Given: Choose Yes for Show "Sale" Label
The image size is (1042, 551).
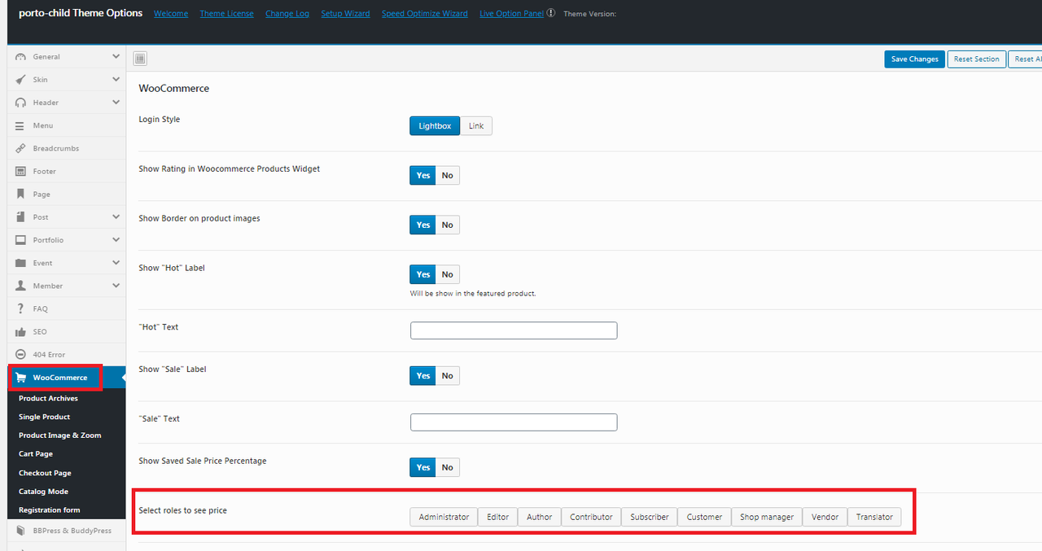Looking at the screenshot, I should tap(423, 375).
